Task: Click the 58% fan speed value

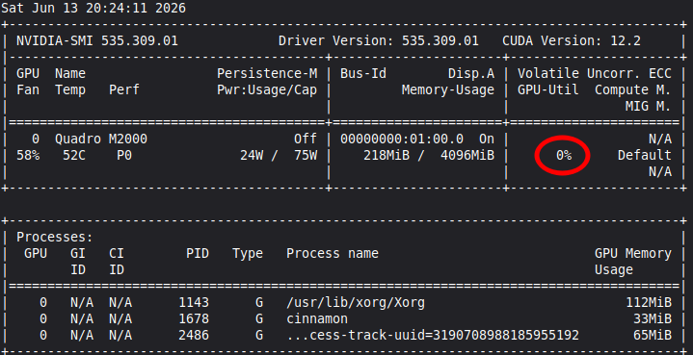Action: [28, 155]
